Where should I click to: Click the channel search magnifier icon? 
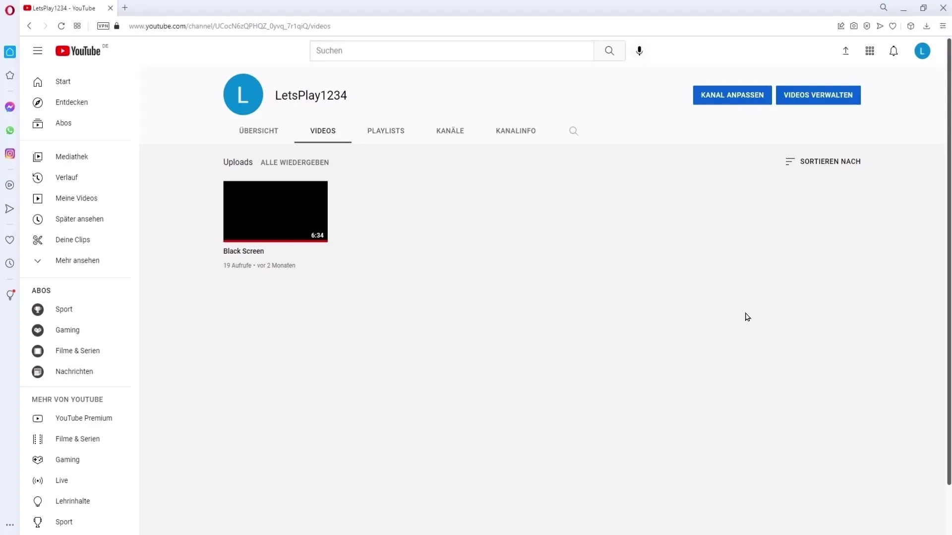(x=573, y=130)
